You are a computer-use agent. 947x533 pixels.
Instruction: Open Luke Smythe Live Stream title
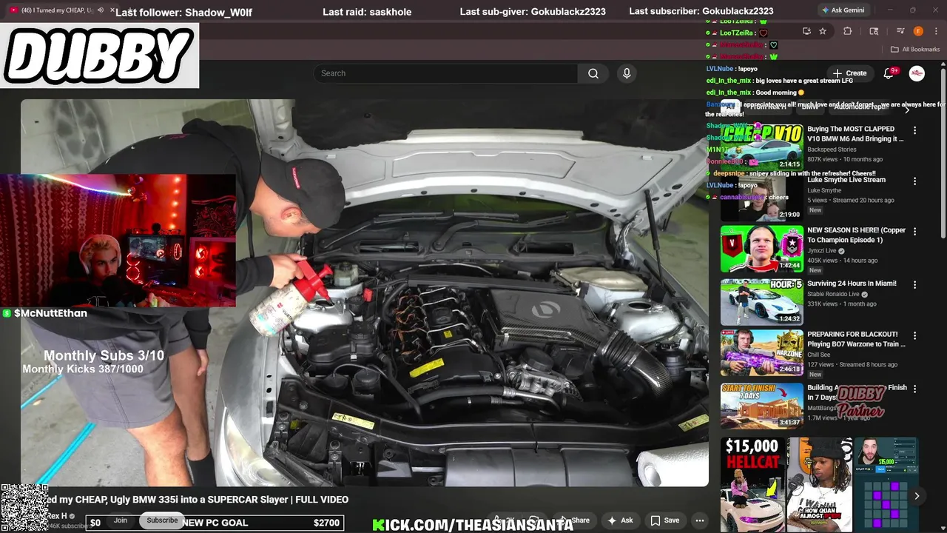846,180
